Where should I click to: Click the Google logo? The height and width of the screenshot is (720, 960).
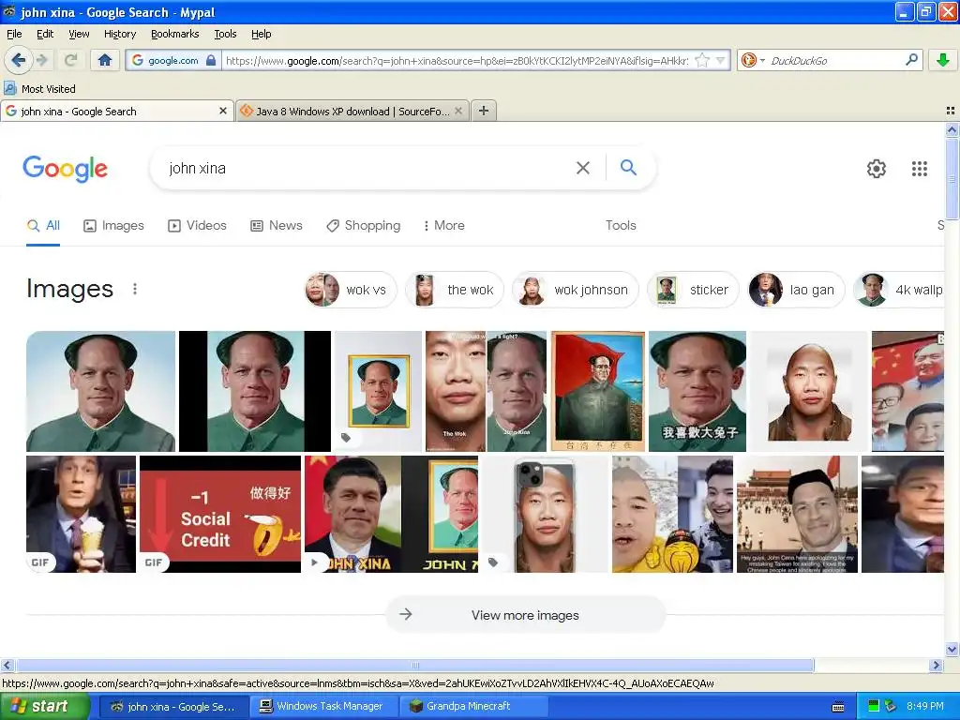click(x=66, y=169)
